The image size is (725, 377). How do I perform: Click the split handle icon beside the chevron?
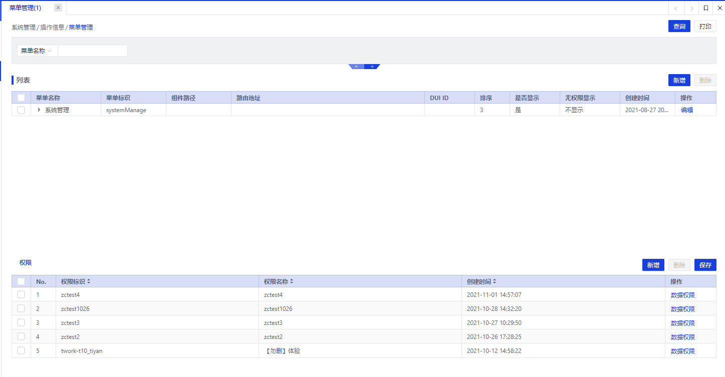[372, 67]
